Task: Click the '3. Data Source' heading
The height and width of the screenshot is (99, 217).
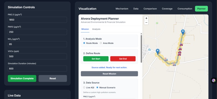Action: (x=91, y=83)
